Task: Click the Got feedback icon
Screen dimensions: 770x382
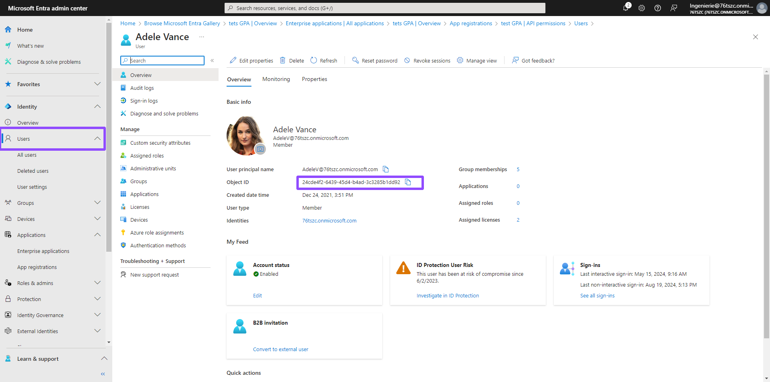Action: click(515, 60)
